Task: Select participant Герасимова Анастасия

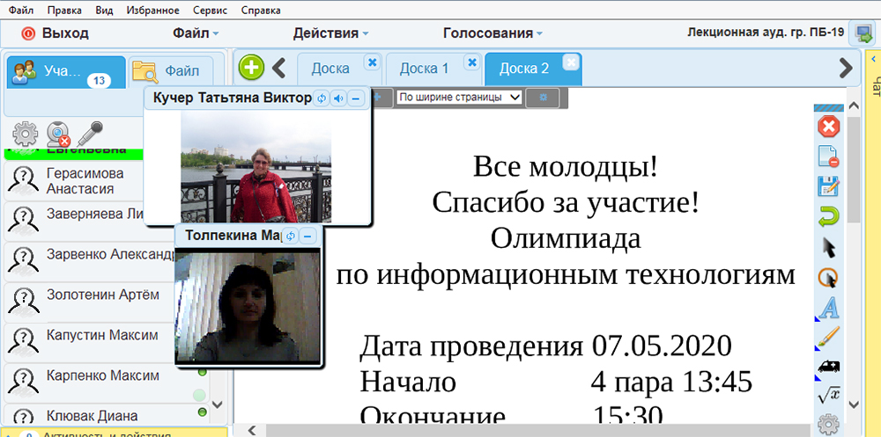Action: [85, 181]
